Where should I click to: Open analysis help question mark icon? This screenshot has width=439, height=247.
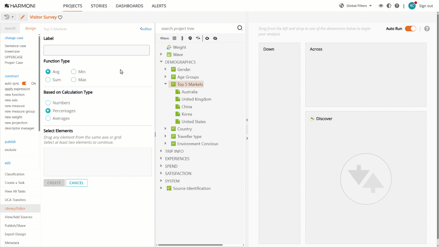point(427,28)
